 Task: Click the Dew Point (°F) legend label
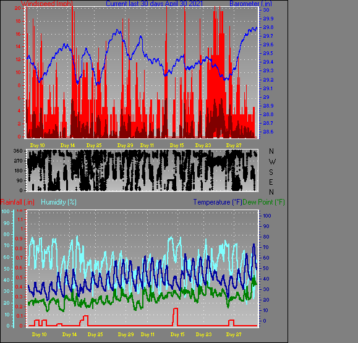coord(263,202)
